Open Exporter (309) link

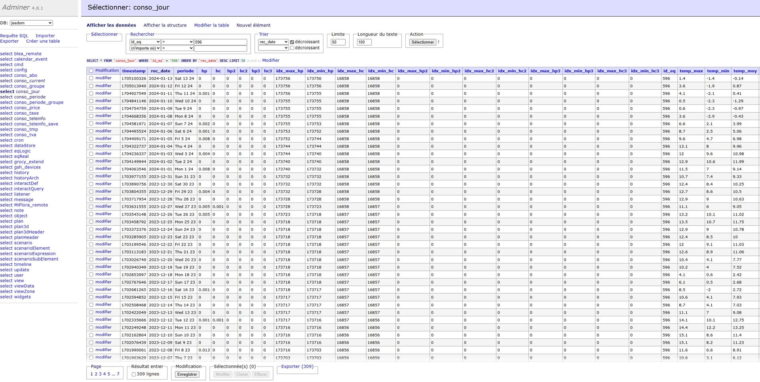297,367
